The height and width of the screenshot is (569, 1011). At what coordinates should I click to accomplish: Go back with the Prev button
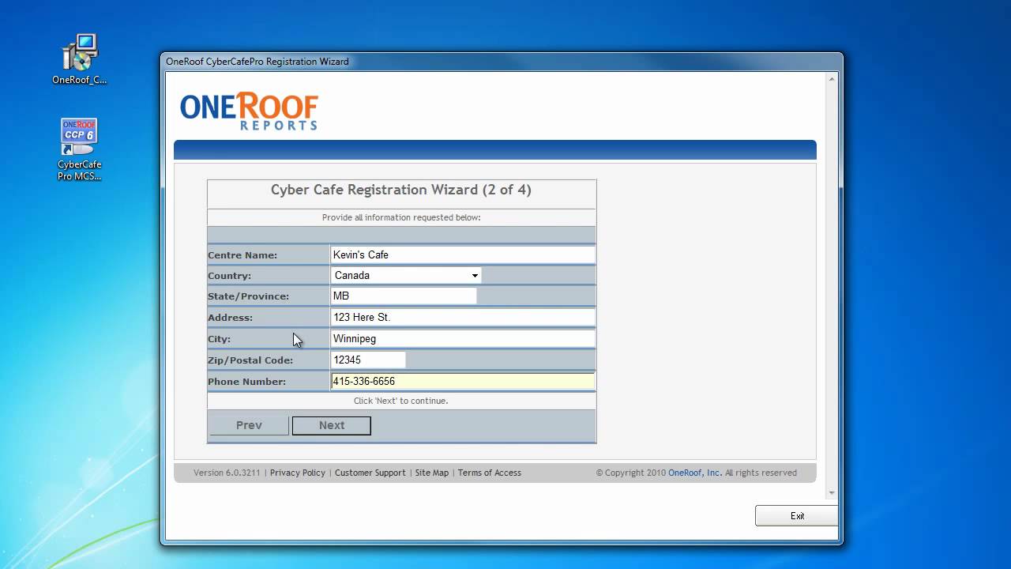(x=249, y=425)
